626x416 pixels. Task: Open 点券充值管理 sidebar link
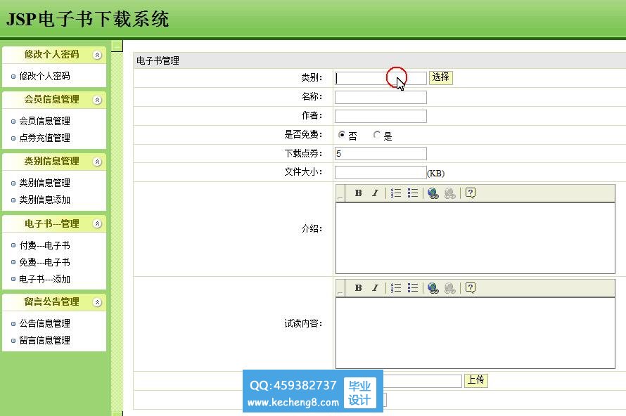point(44,138)
